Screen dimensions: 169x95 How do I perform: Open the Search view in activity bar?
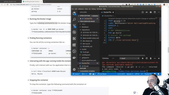(x=74, y=20)
